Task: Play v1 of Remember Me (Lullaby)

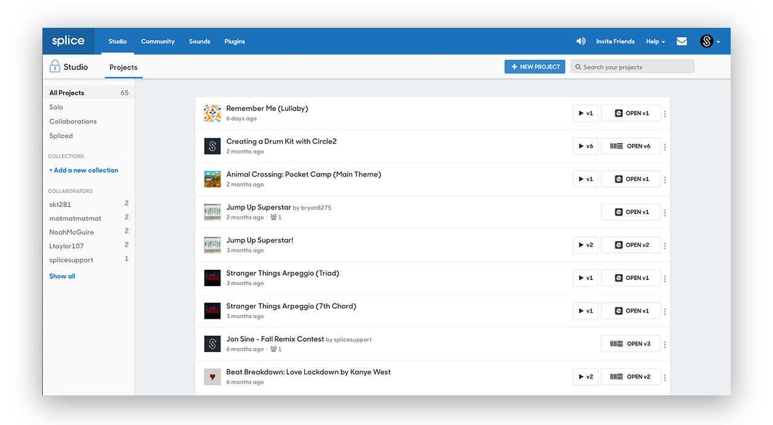Action: [585, 113]
